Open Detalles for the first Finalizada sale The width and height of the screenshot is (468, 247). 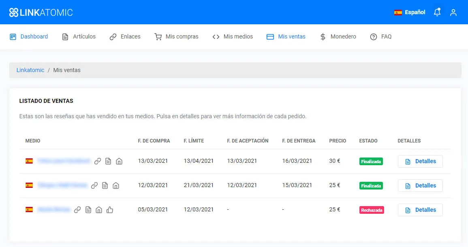420,161
